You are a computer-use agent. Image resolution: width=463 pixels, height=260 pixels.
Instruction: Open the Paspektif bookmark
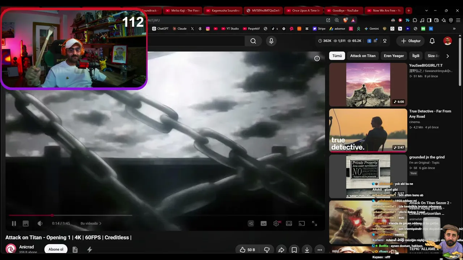tap(251, 29)
